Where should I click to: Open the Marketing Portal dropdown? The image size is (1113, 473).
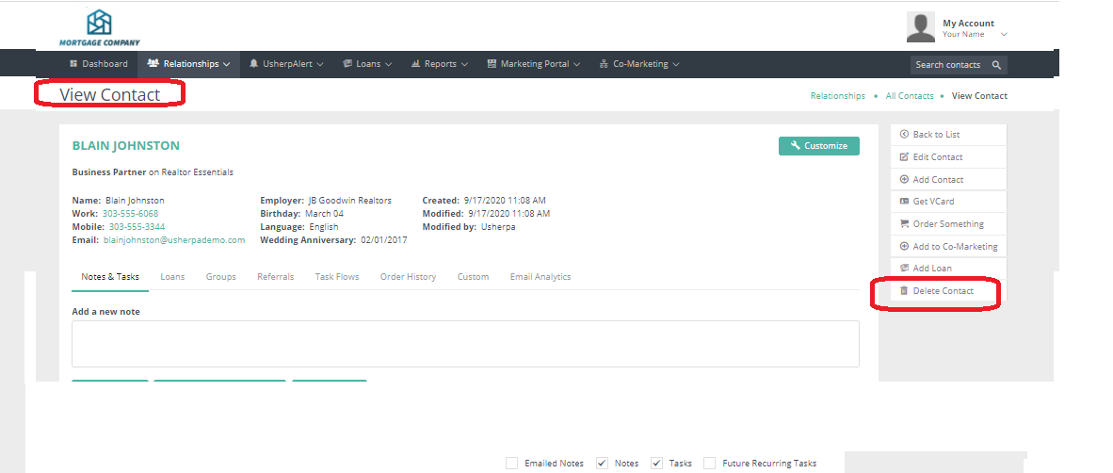tap(534, 64)
